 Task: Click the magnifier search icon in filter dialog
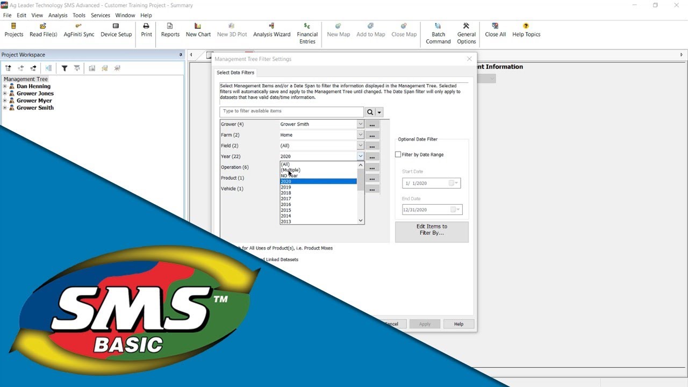tap(370, 112)
